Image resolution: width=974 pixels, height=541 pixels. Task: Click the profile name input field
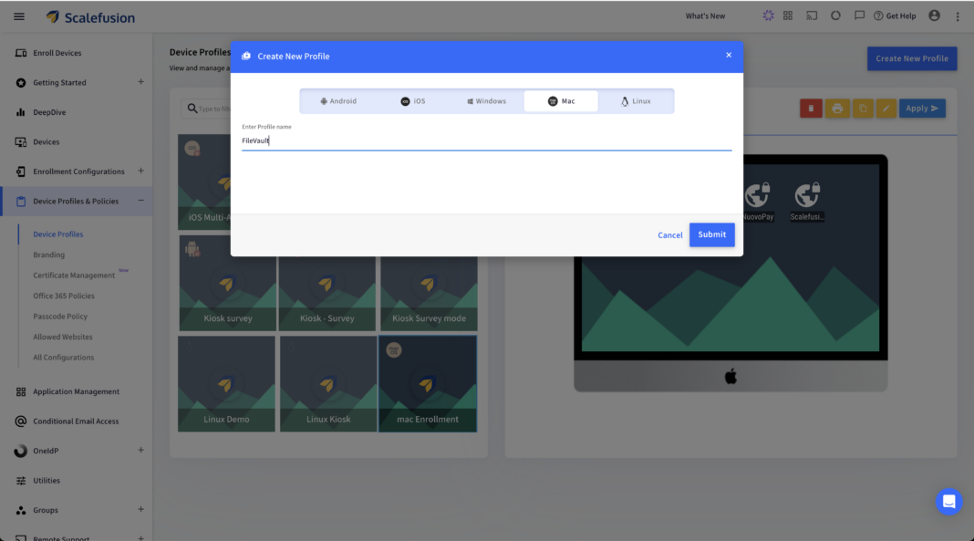coord(486,141)
